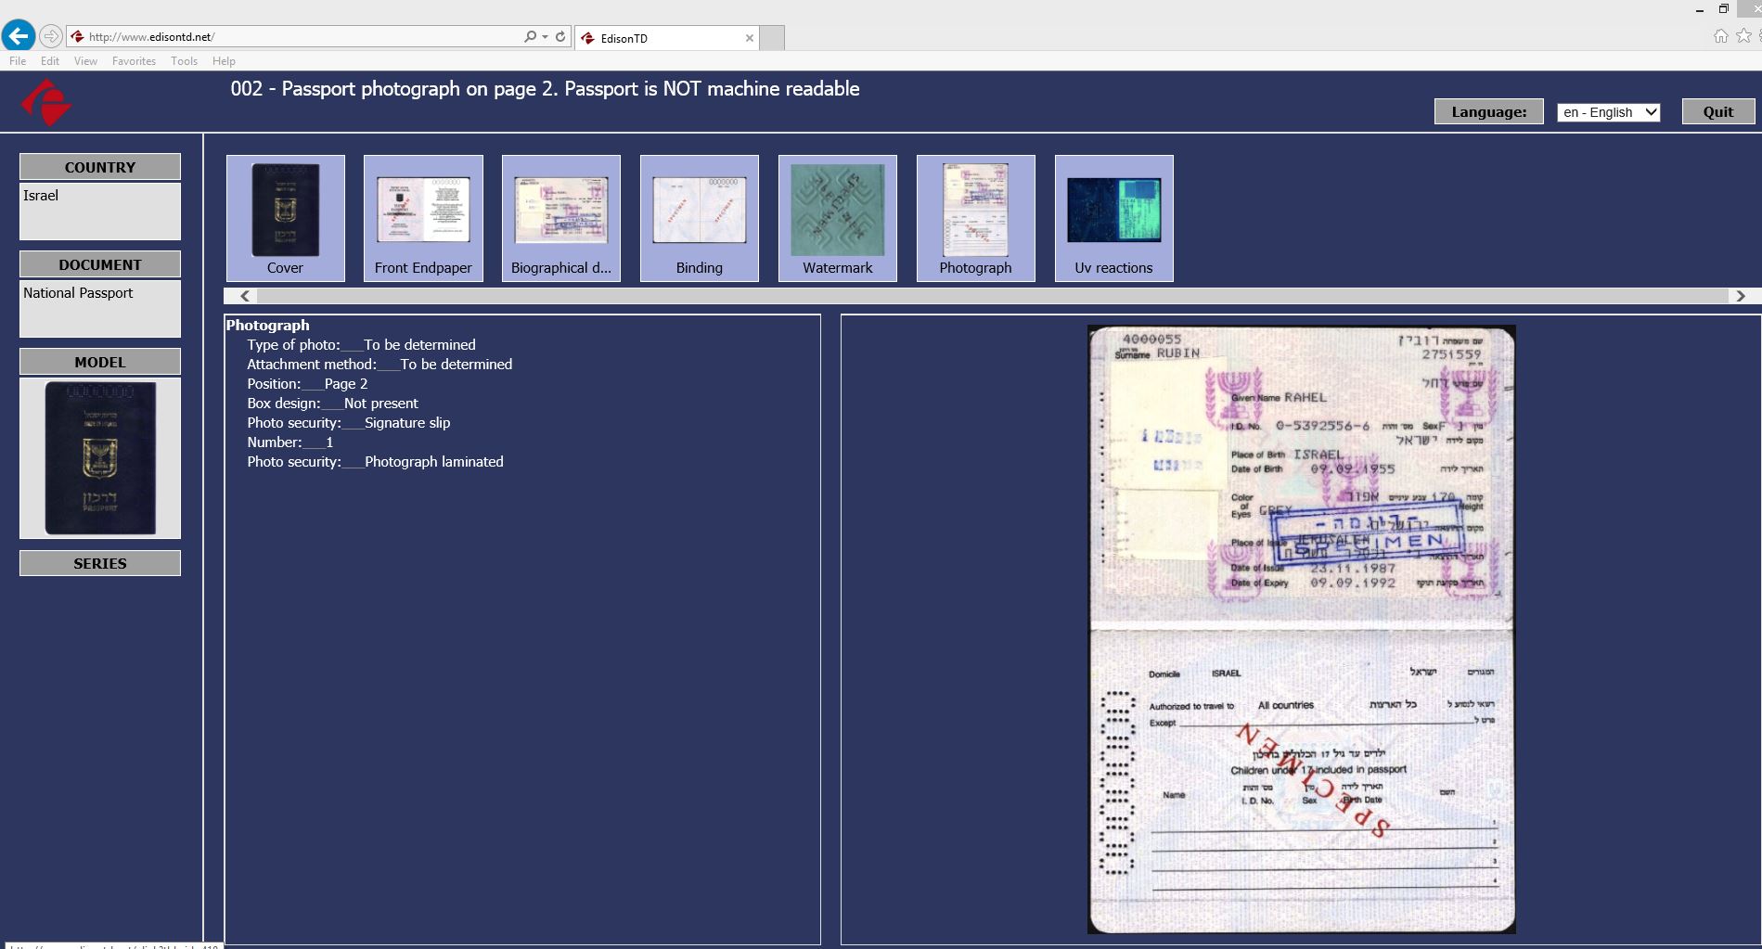Click the Home icon in browser
The height and width of the screenshot is (949, 1762).
pos(1720,36)
